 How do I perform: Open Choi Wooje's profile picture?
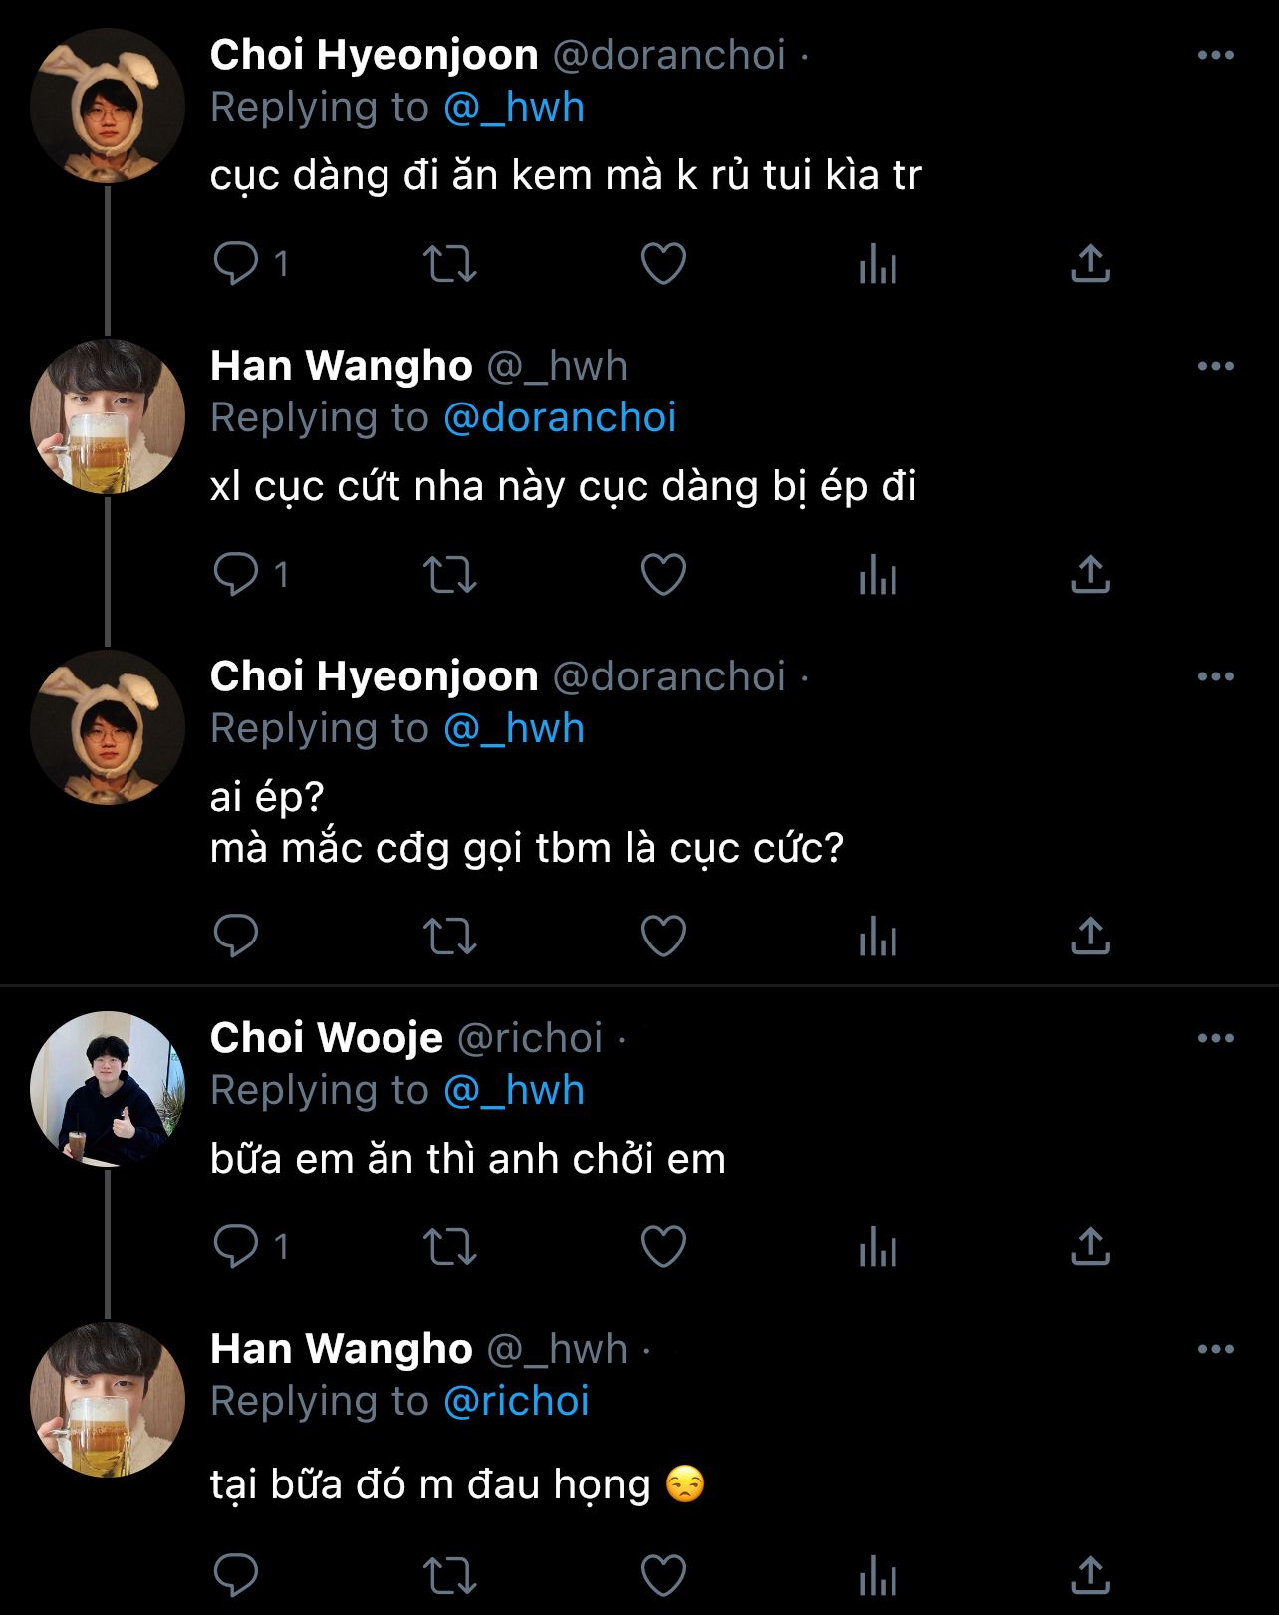(108, 1089)
